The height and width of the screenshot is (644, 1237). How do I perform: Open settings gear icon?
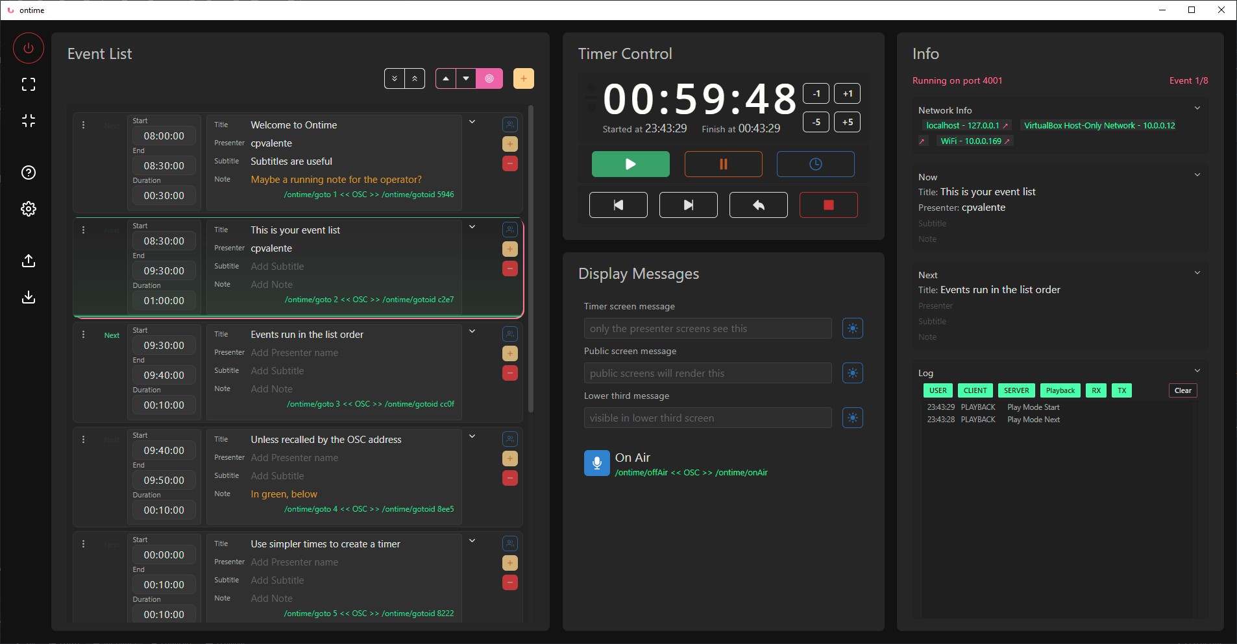pos(29,209)
